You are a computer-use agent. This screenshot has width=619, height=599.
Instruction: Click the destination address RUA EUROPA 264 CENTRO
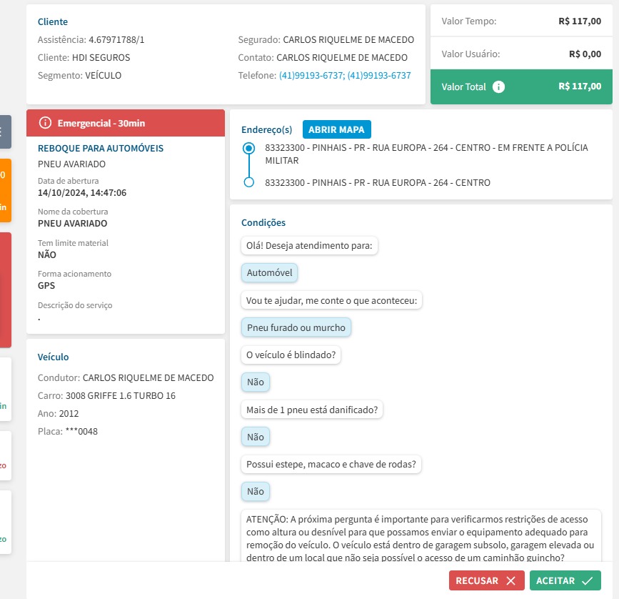(377, 183)
